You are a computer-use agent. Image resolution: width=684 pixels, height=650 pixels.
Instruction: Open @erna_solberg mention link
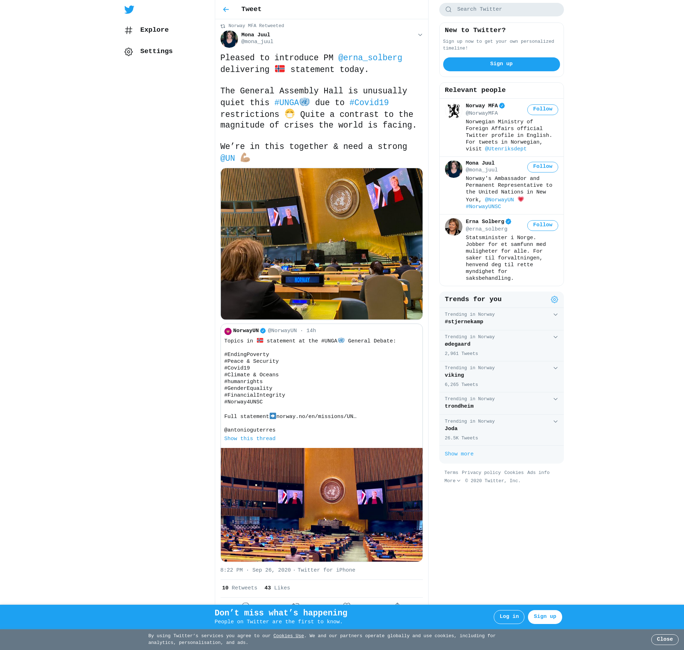[370, 58]
